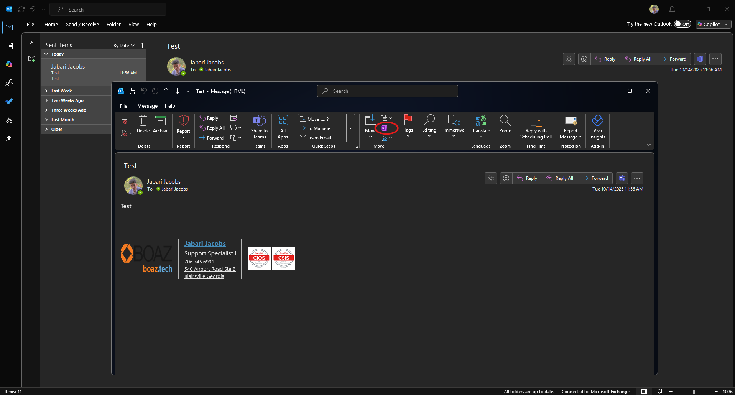The image size is (735, 395).
Task: Click the OneNote icon in Move group
Action: (384, 128)
